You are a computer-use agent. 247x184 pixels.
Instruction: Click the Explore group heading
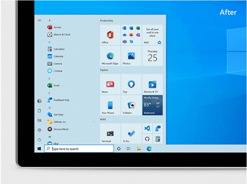tap(104, 70)
